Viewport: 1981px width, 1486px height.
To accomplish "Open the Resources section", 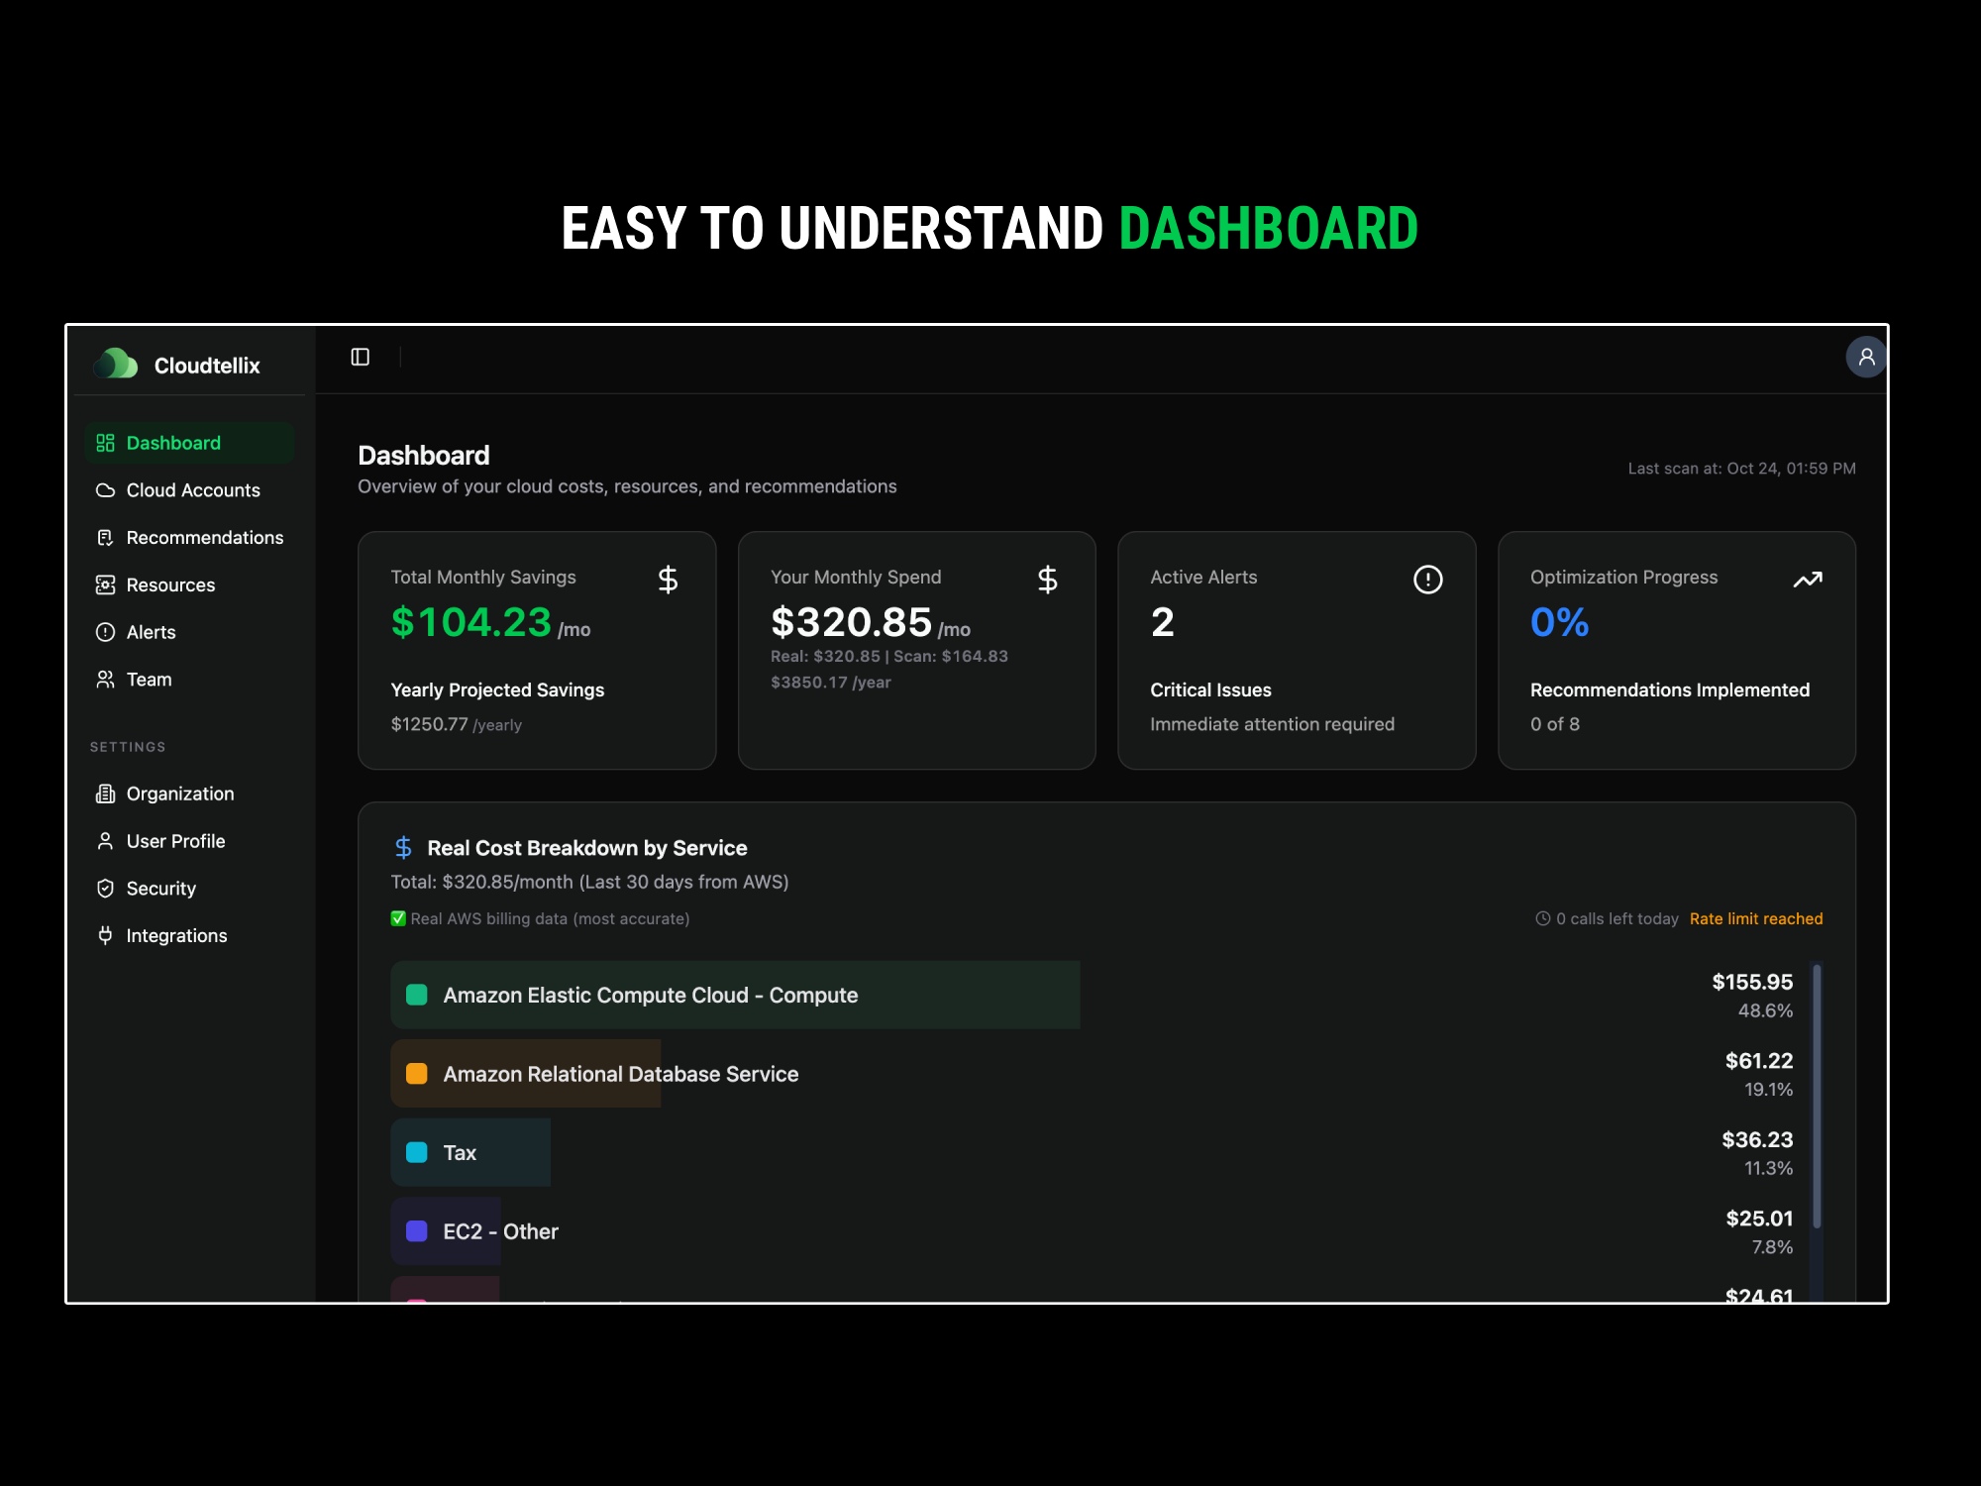I will click(x=170, y=585).
